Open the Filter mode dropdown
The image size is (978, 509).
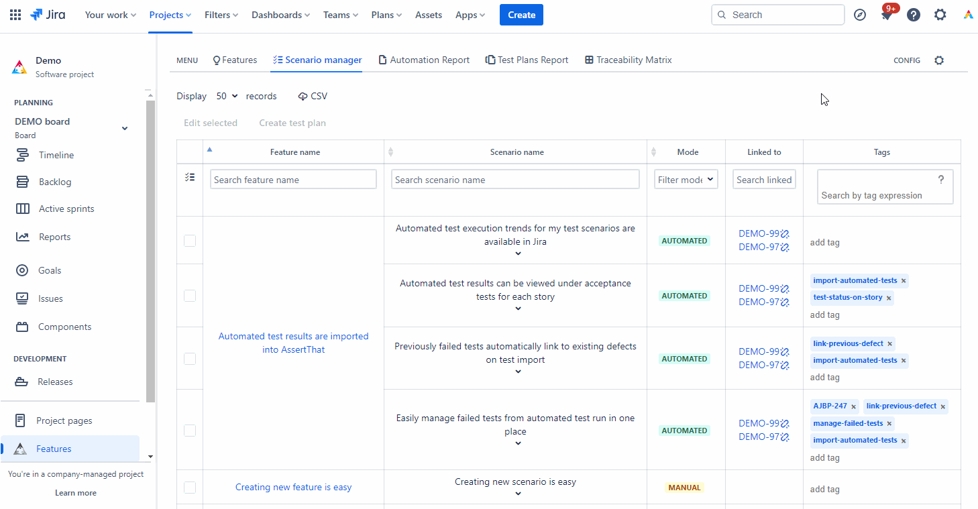tap(686, 179)
